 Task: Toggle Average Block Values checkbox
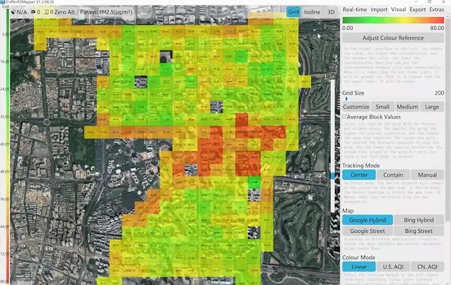(344, 116)
